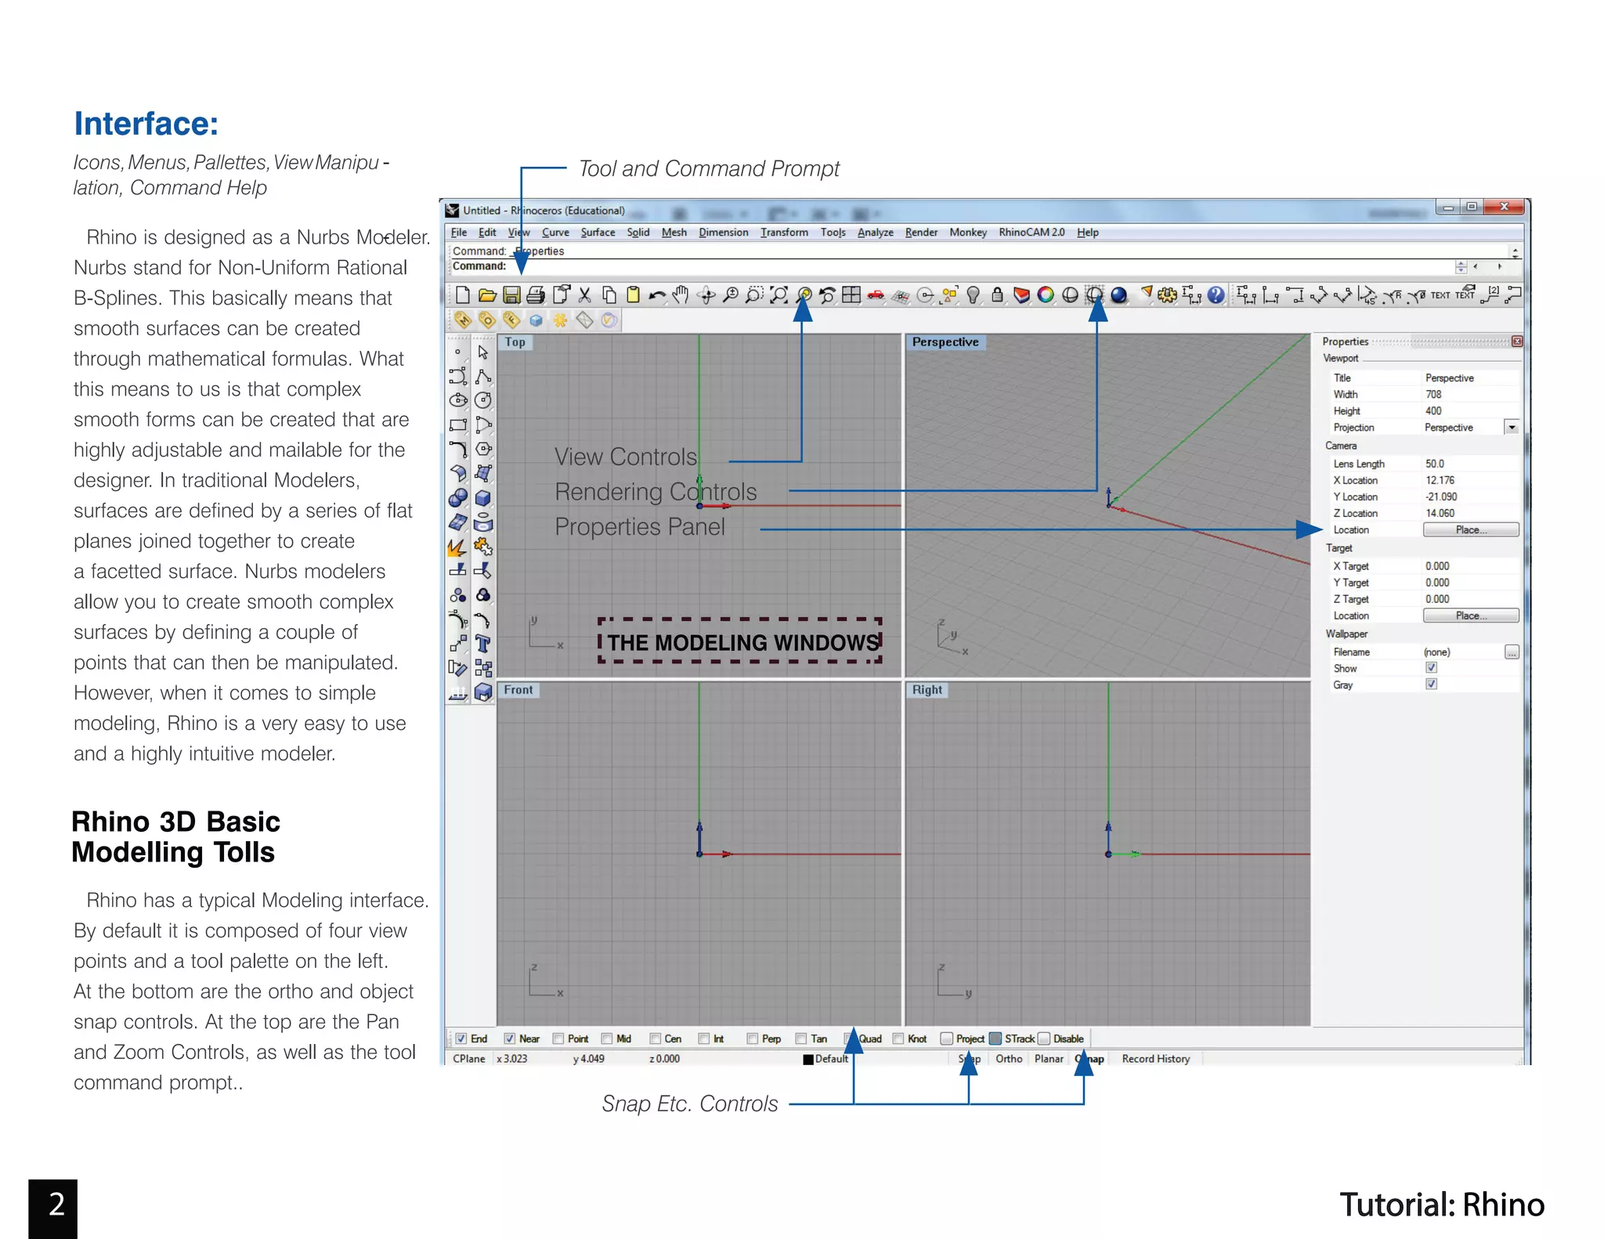Click the Zoom Extents icon
The width and height of the screenshot is (1604, 1239).
pyautogui.click(x=779, y=295)
